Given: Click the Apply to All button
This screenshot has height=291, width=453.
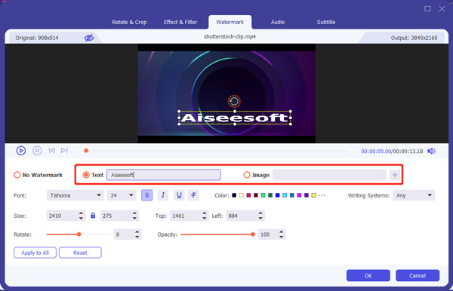Looking at the screenshot, I should pyautogui.click(x=35, y=253).
